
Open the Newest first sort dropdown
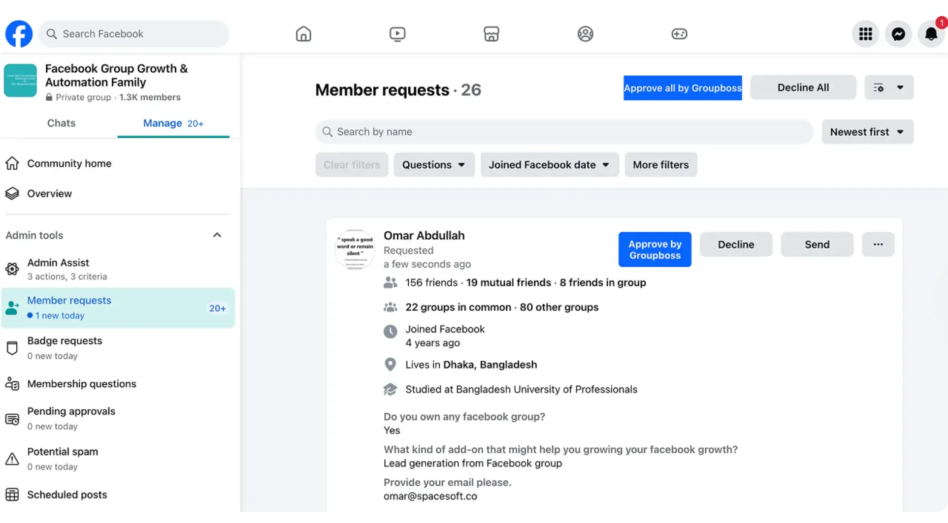(867, 132)
